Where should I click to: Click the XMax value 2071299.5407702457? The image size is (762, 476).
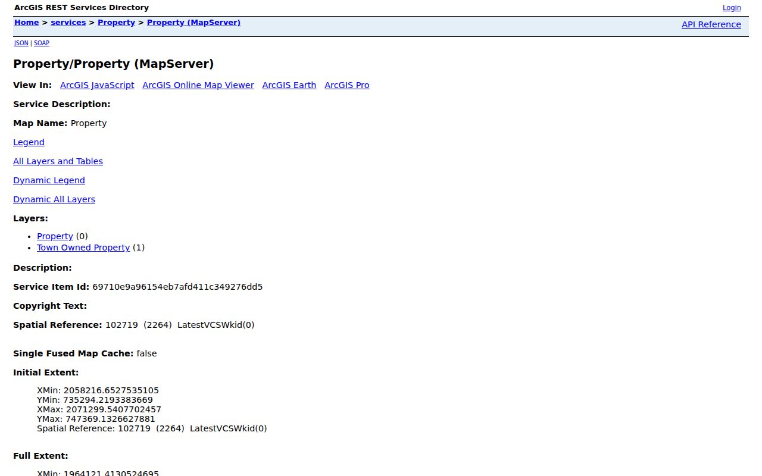(114, 410)
